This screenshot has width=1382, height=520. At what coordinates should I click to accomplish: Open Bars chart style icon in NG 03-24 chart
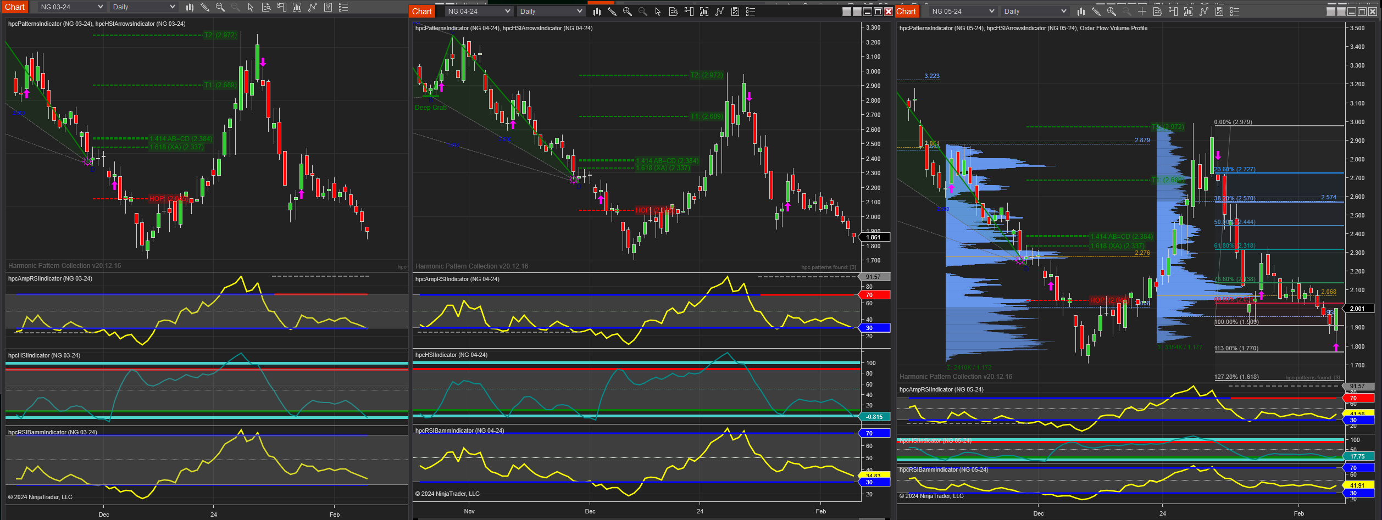[x=190, y=7]
